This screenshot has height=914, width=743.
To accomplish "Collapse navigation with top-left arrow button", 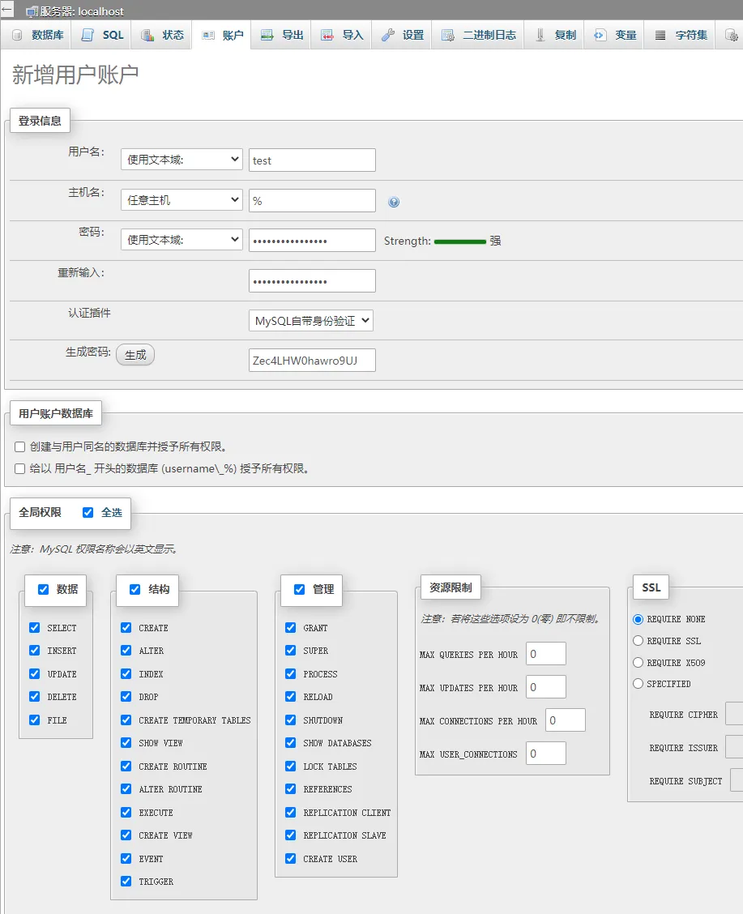I will pos(7,9).
